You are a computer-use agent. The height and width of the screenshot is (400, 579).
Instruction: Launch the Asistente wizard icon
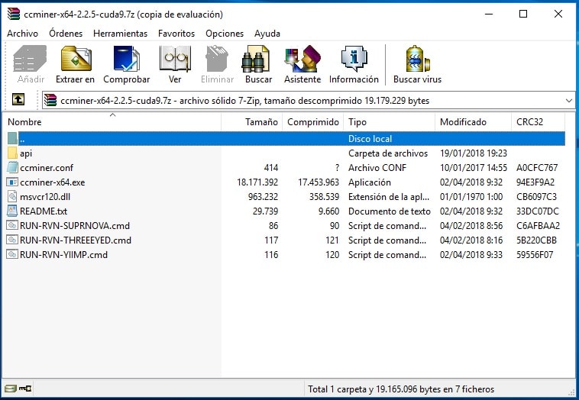[x=302, y=59]
